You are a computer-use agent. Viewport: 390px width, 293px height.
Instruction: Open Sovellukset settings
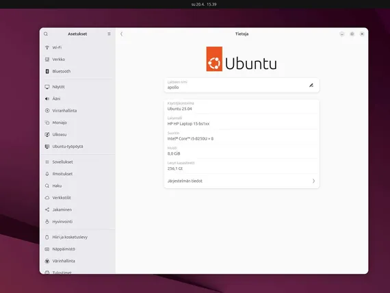click(x=77, y=162)
